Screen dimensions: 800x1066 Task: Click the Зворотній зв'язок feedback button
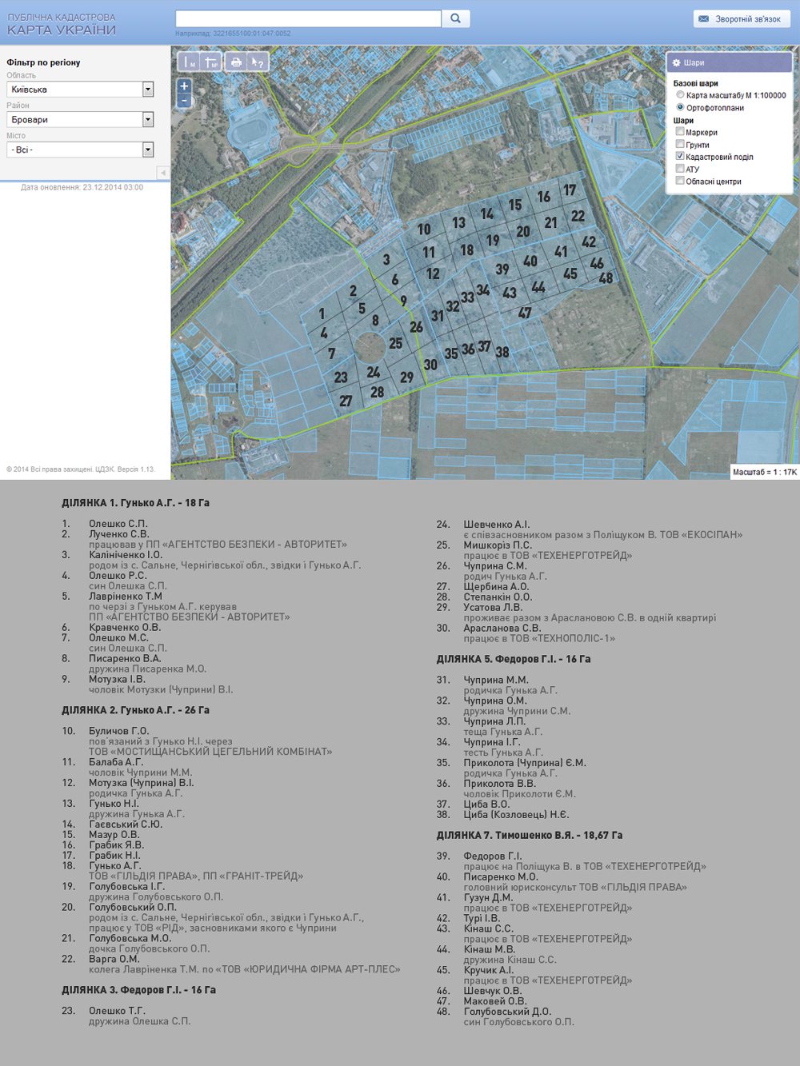tap(741, 19)
